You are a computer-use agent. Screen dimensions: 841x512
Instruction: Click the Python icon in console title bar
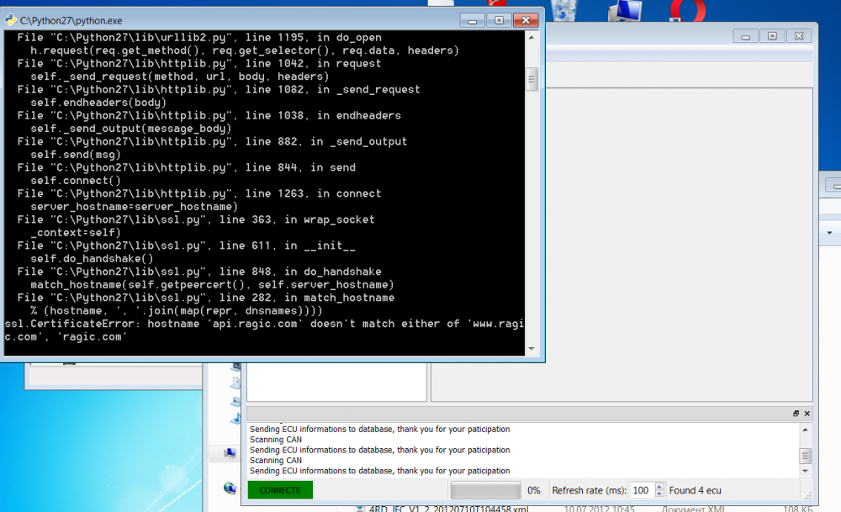pyautogui.click(x=10, y=20)
